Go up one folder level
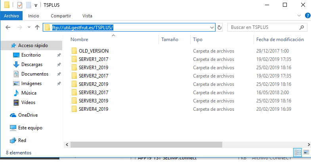This screenshot has height=163, width=311. click(x=37, y=27)
